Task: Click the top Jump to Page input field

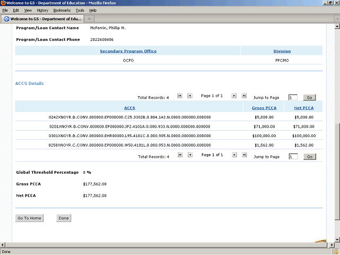Action: [293, 98]
